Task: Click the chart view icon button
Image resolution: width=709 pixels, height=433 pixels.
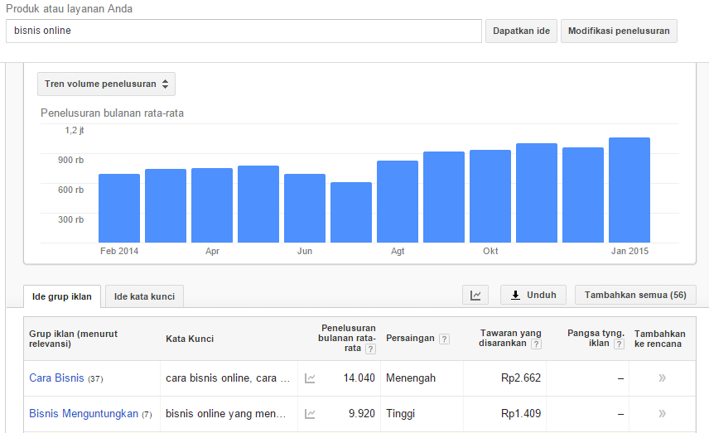Action: click(475, 295)
